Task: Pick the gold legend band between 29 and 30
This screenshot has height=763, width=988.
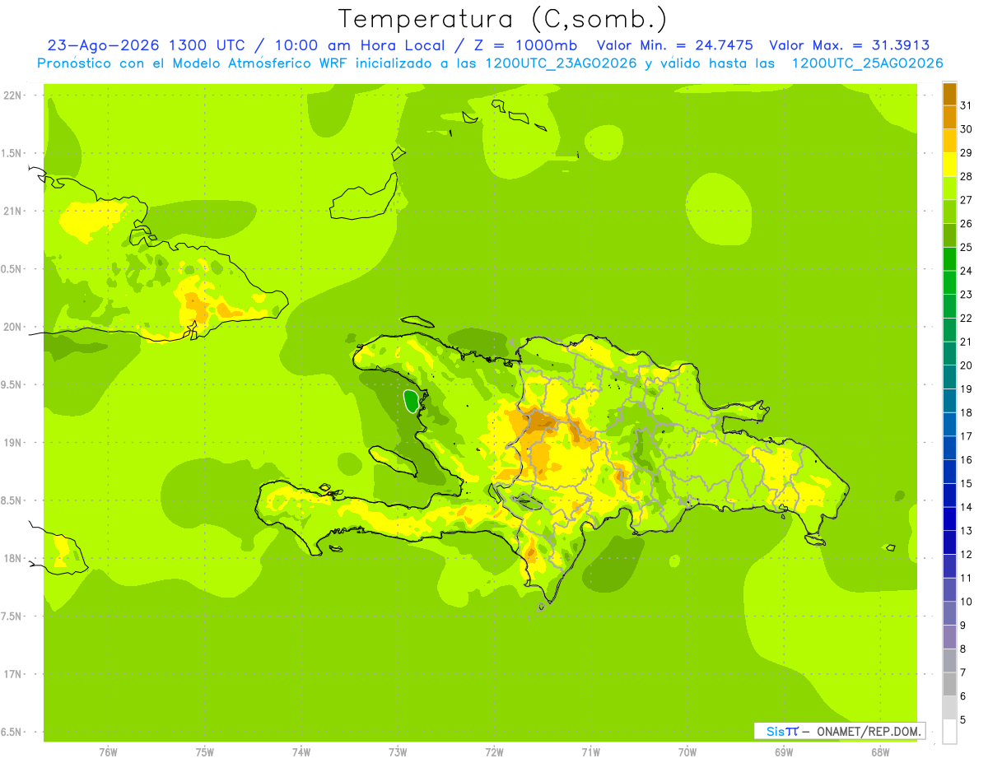Action: click(949, 141)
